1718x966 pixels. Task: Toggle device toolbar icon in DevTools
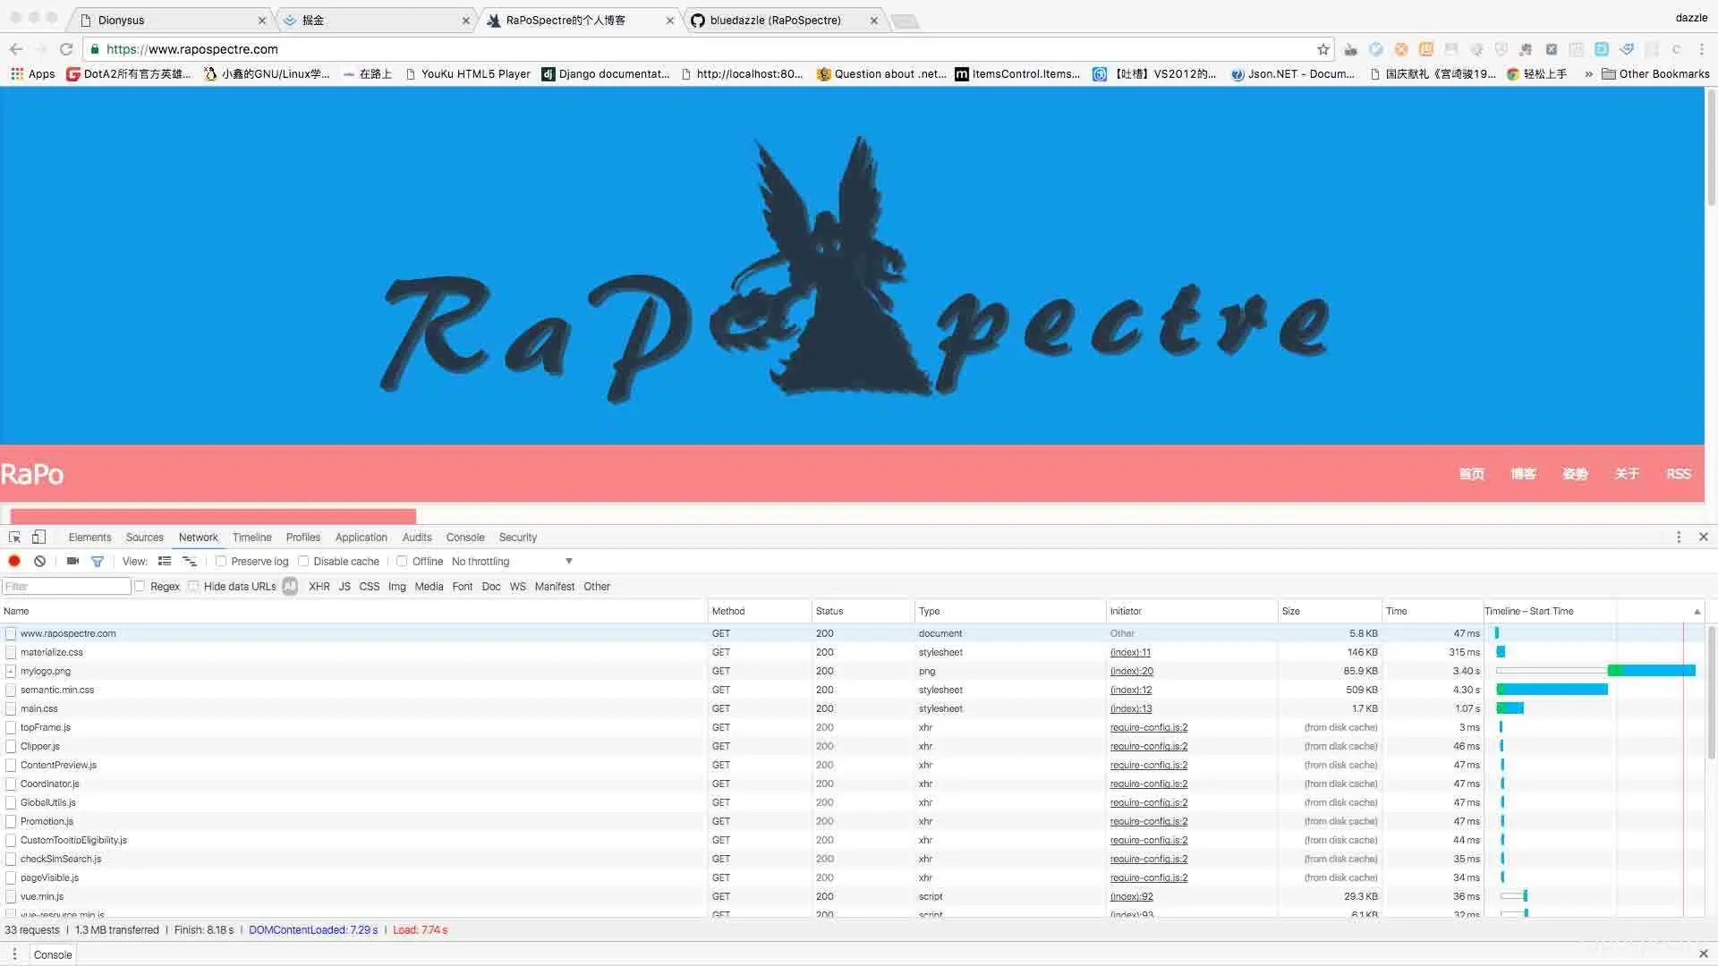click(38, 538)
